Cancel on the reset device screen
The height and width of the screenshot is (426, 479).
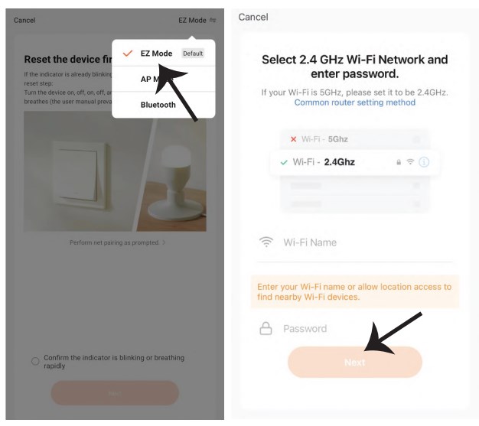click(x=24, y=20)
